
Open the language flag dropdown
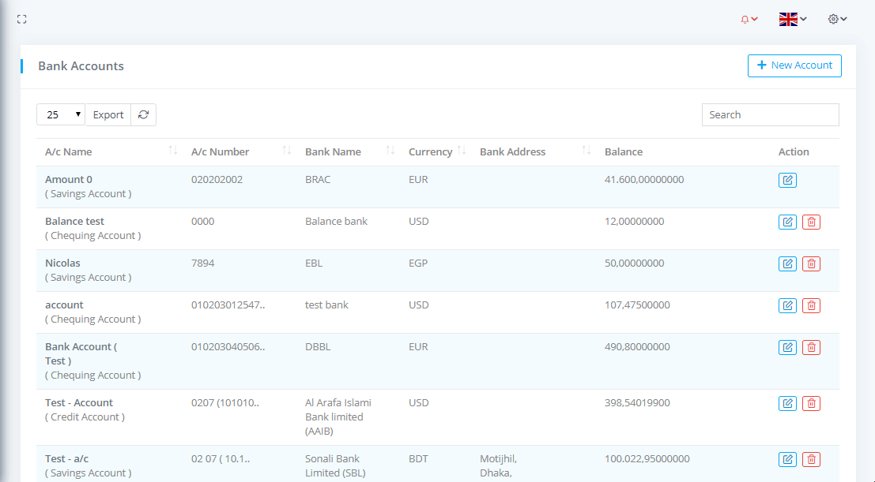point(793,19)
